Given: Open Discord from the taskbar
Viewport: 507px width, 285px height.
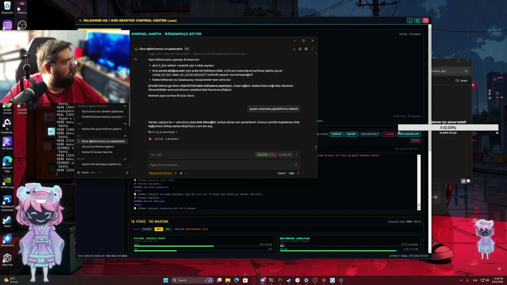Looking at the screenshot, I should [263, 280].
